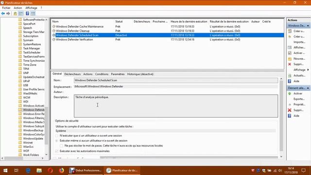
Task: Click inside the Description text box
Action: [x=176, y=106]
